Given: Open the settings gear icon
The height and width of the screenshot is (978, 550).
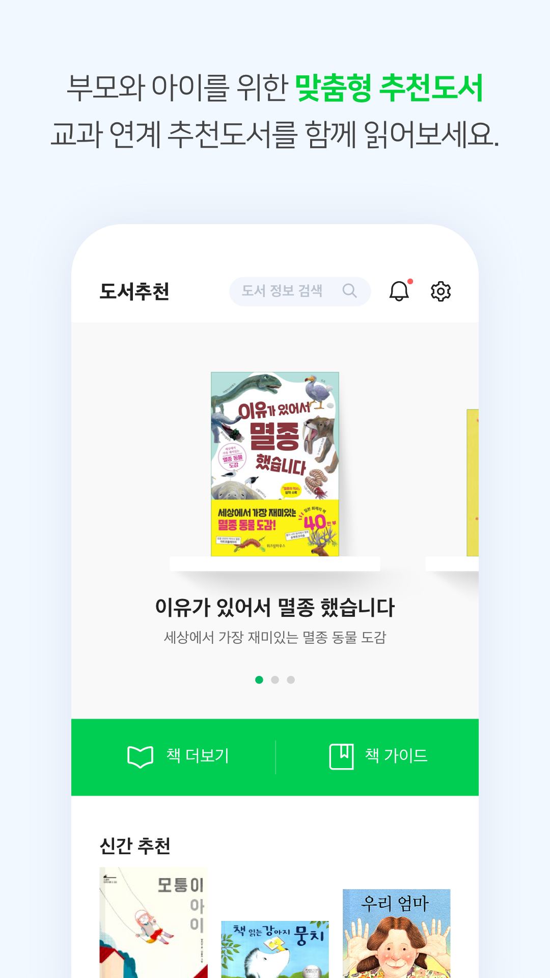Looking at the screenshot, I should coord(441,291).
